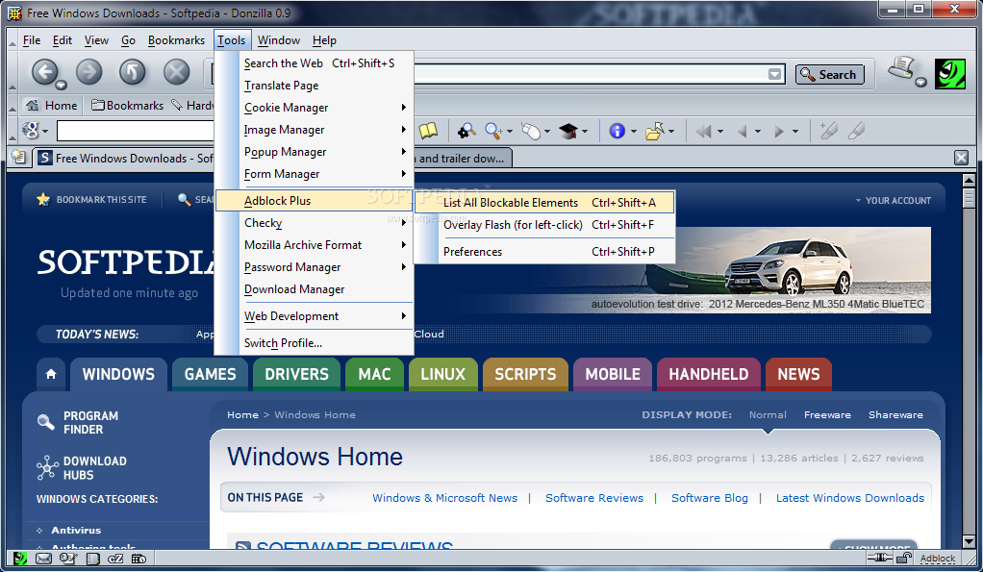Open the Bookmarks folder on personal toolbar

[127, 105]
